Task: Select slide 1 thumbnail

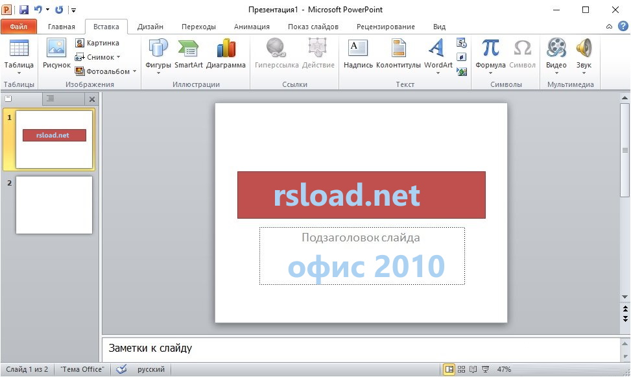Action: point(54,140)
